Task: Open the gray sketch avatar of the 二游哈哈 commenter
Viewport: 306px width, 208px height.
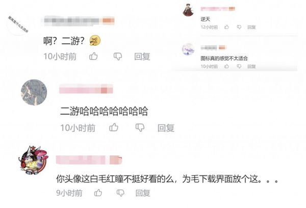Action: [x=34, y=92]
